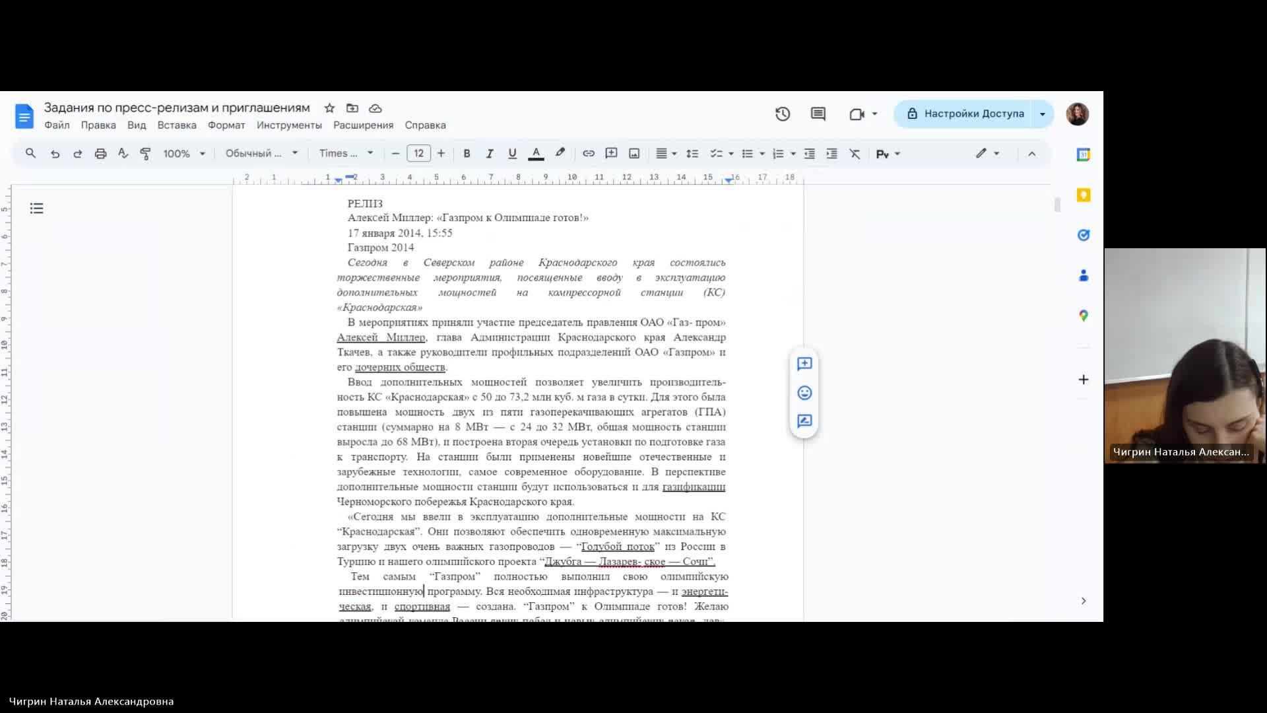
Task: Open Google Keep side panel
Action: coord(1084,195)
